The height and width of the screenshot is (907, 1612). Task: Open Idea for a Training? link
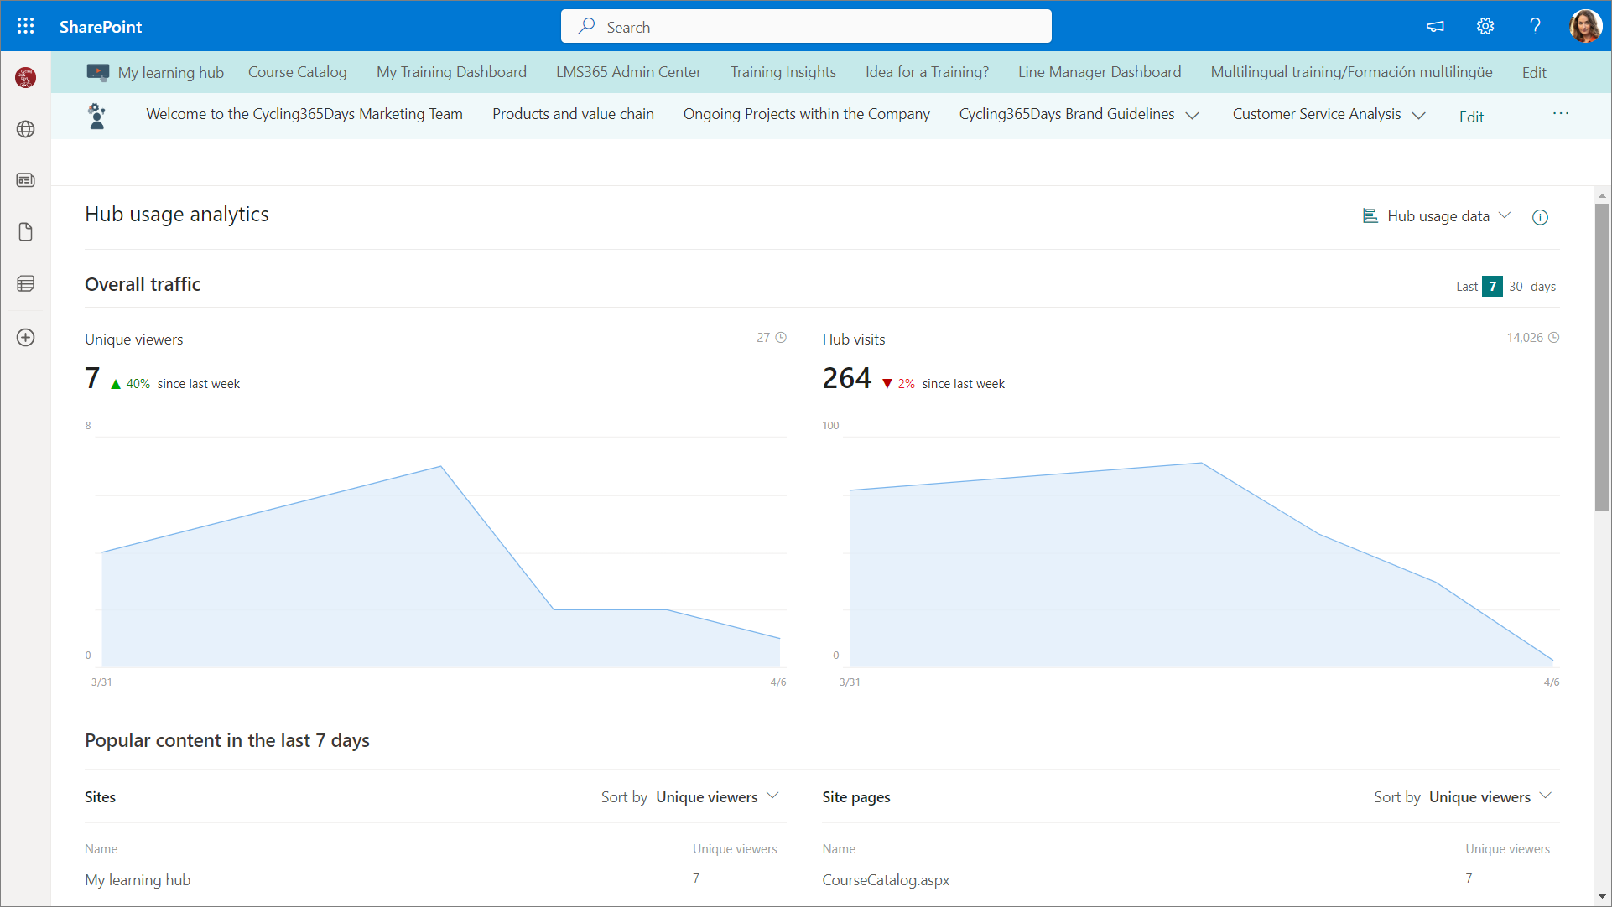(x=927, y=72)
